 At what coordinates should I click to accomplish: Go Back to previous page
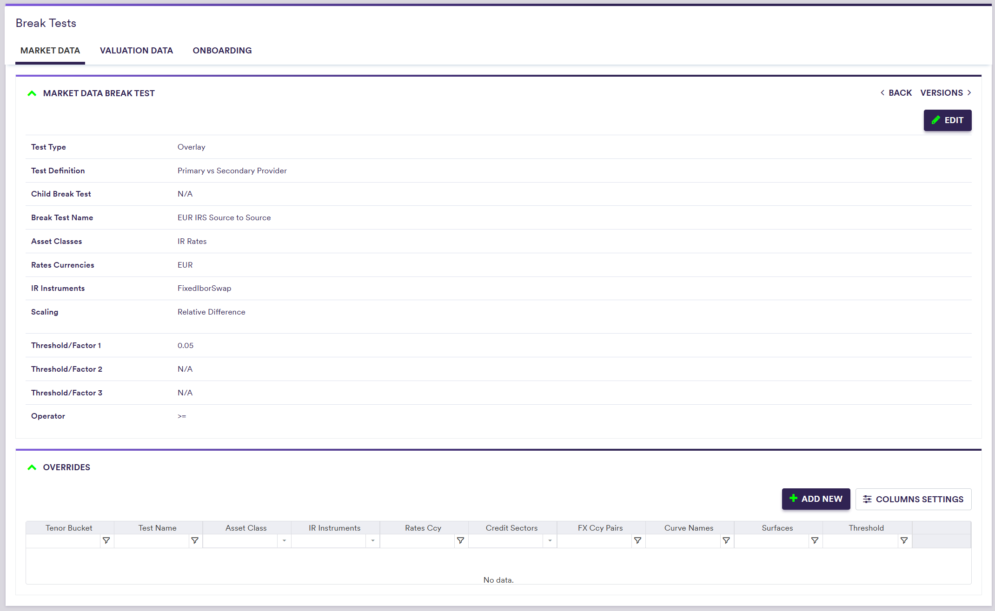(x=896, y=93)
